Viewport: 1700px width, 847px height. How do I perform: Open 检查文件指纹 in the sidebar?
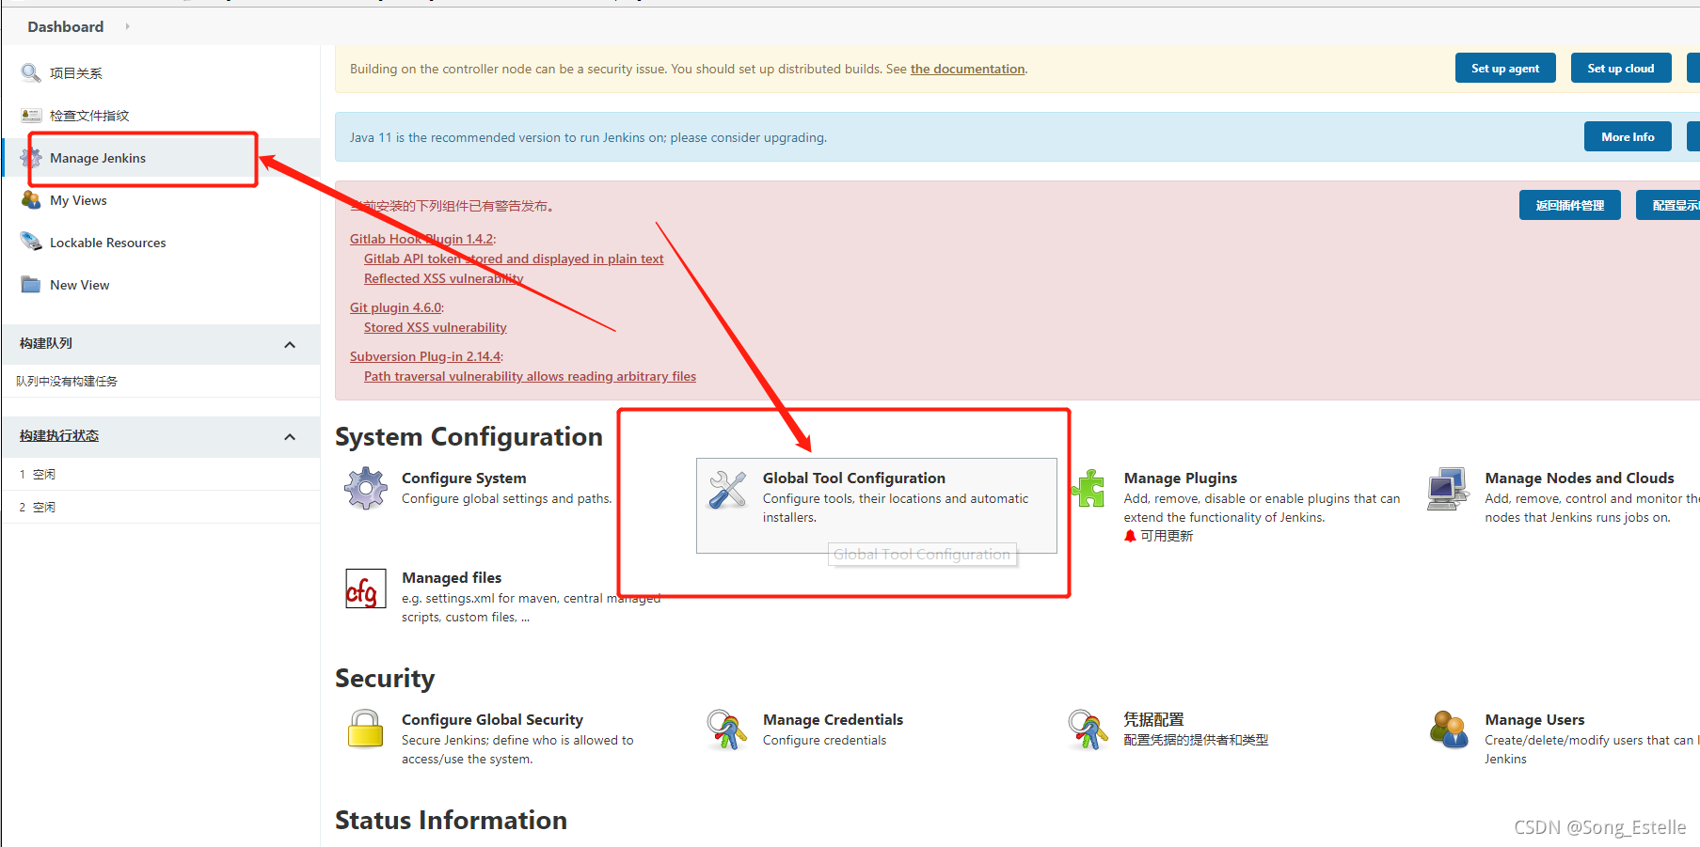89,116
